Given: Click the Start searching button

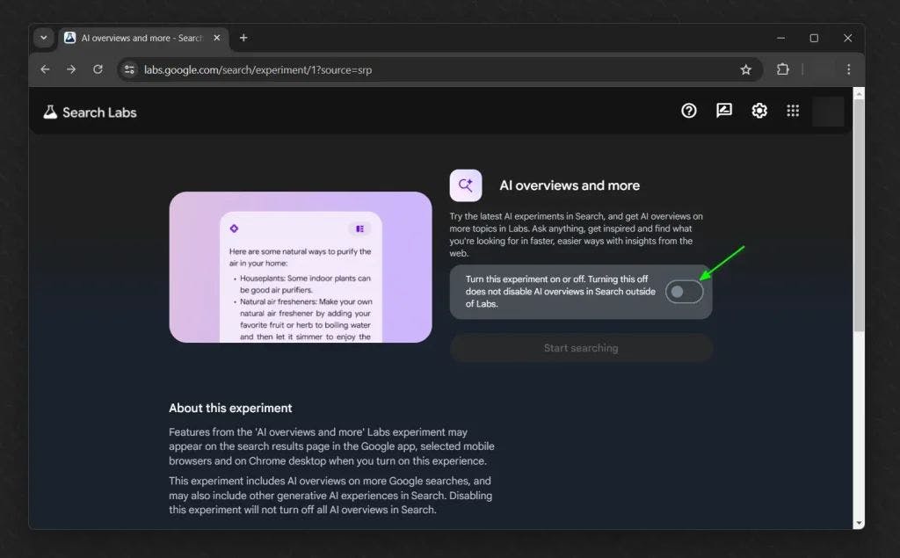Looking at the screenshot, I should [581, 348].
